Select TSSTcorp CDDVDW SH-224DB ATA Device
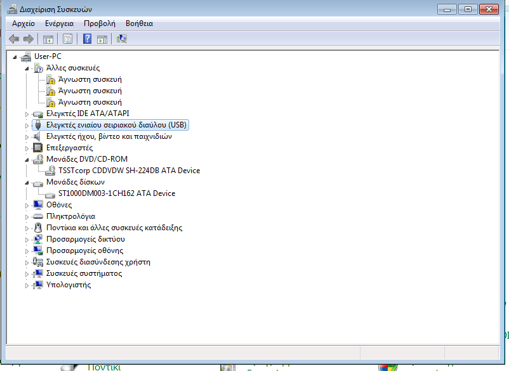The image size is (509, 371). pos(129,171)
